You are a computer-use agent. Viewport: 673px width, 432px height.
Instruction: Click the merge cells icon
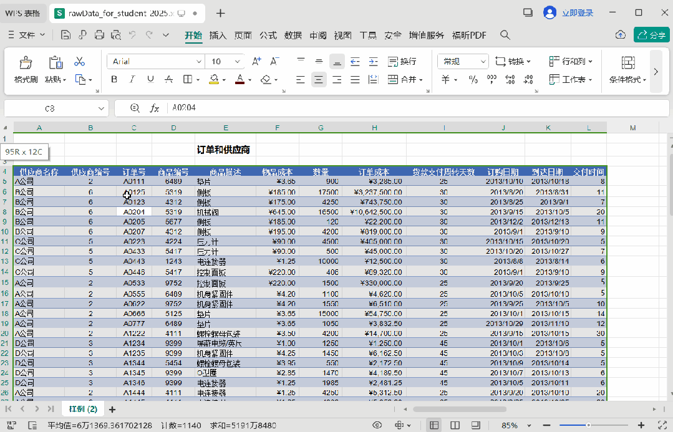pyautogui.click(x=393, y=79)
